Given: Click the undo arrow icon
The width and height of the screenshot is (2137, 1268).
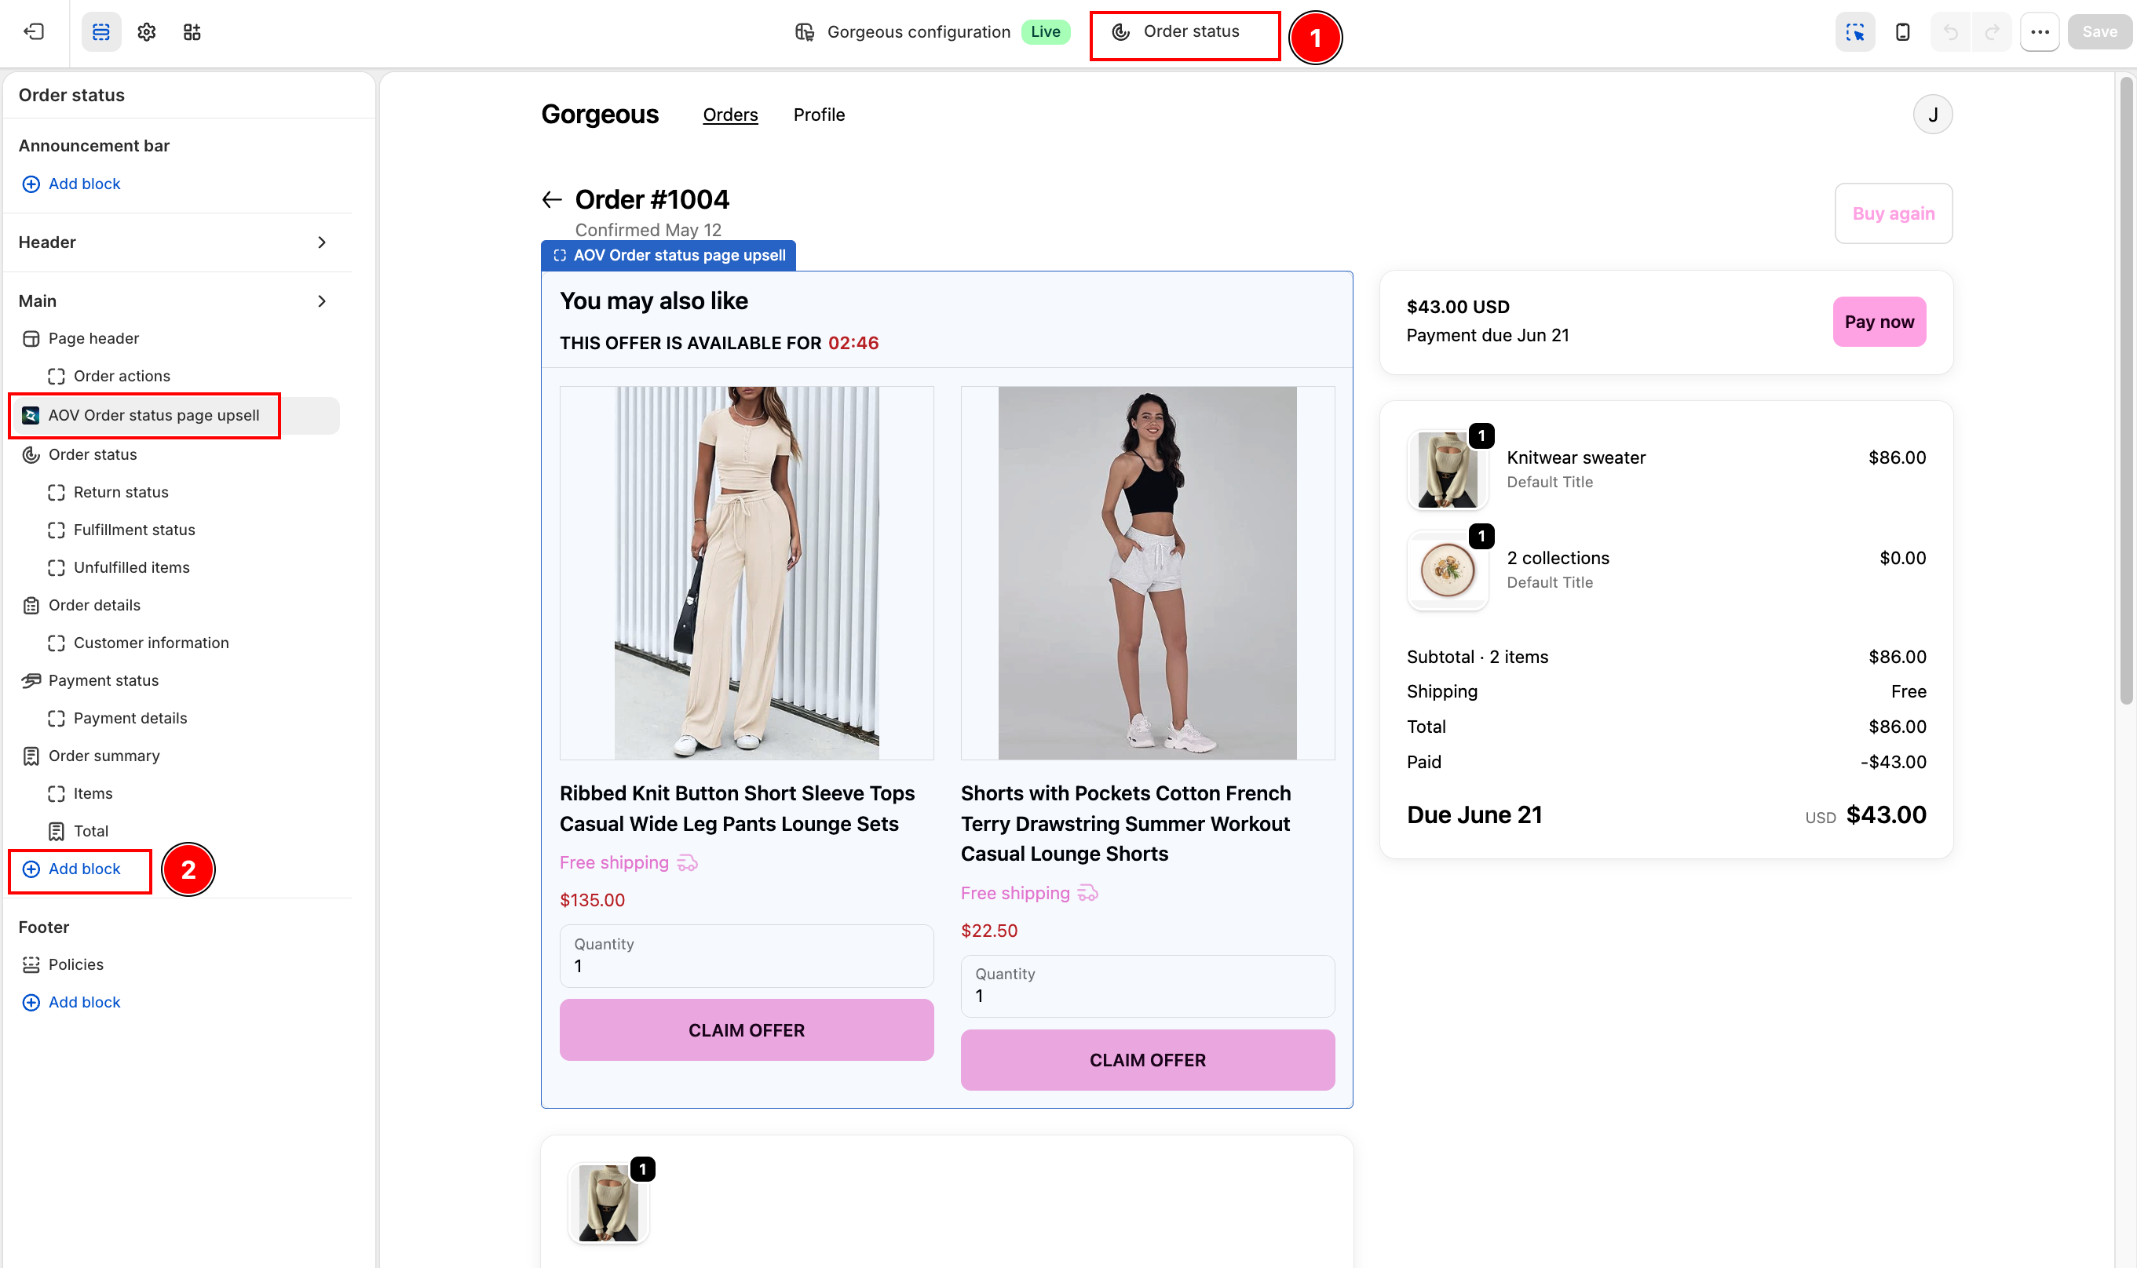Looking at the screenshot, I should 1950,31.
